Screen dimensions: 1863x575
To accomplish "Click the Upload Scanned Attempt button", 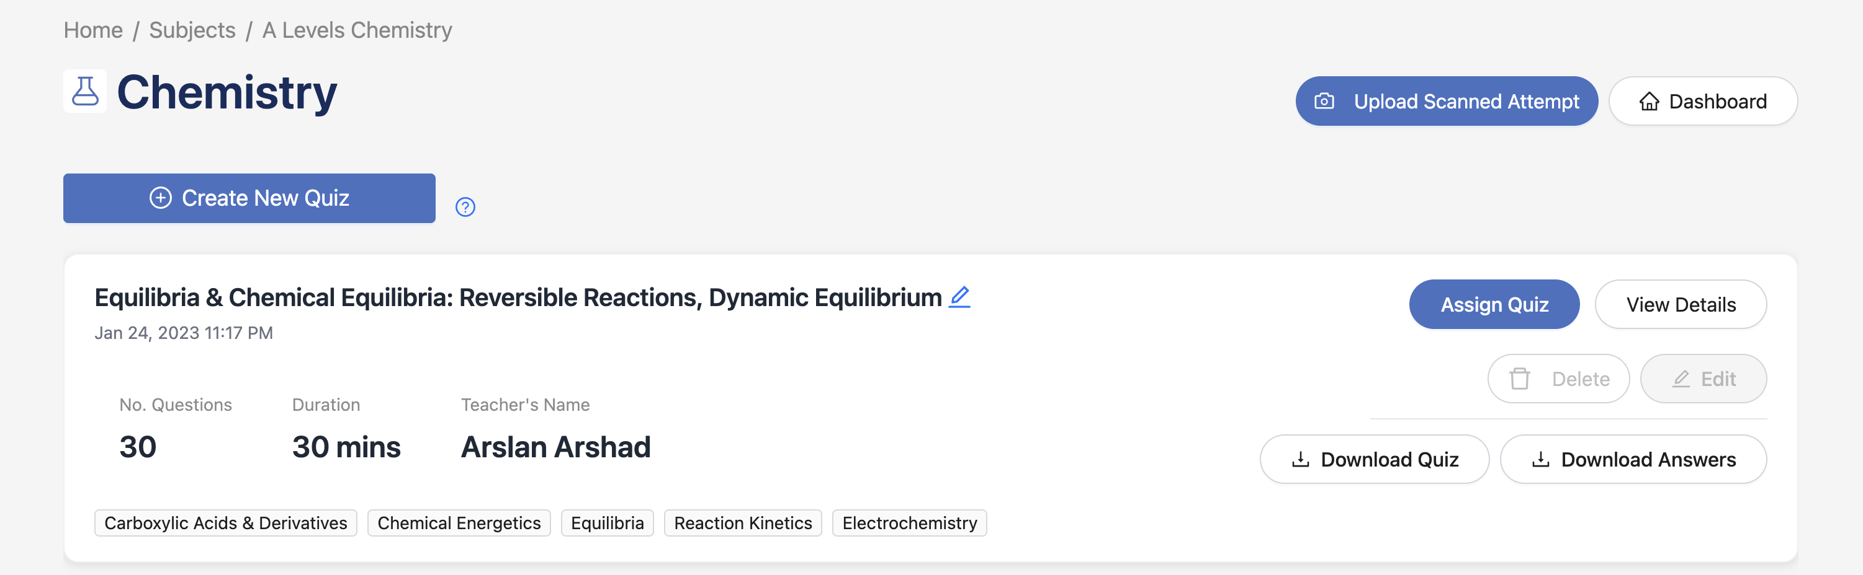I will click(x=1447, y=101).
